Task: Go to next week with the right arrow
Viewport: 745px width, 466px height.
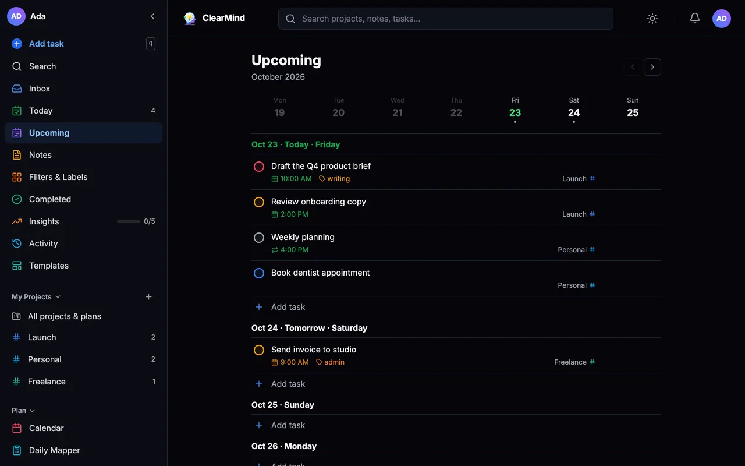Action: [652, 67]
